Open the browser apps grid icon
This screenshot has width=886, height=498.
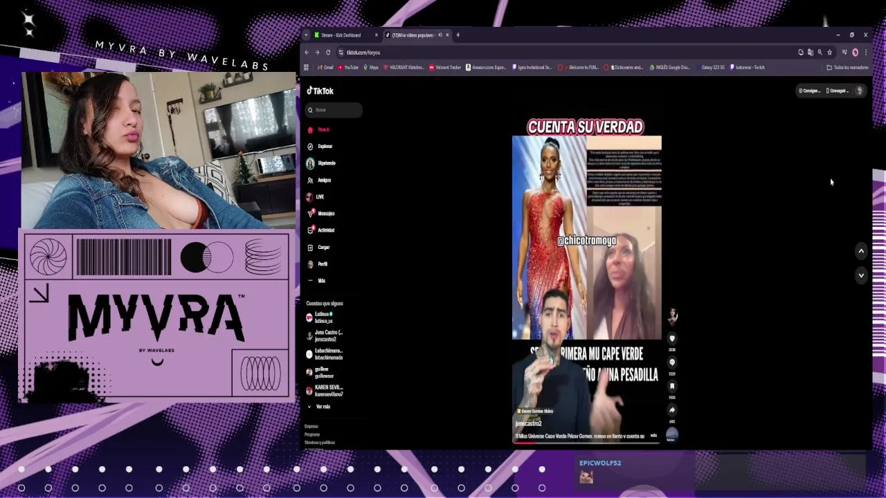pos(306,68)
